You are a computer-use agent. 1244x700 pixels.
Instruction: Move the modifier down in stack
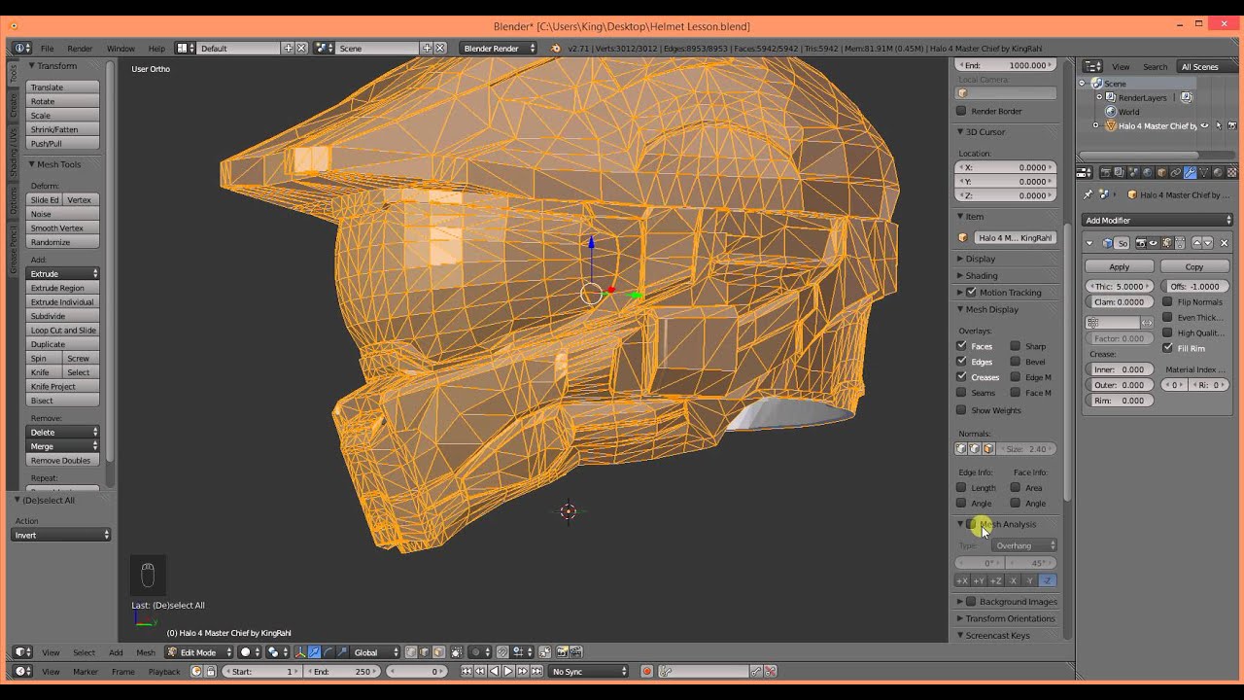(x=1208, y=243)
